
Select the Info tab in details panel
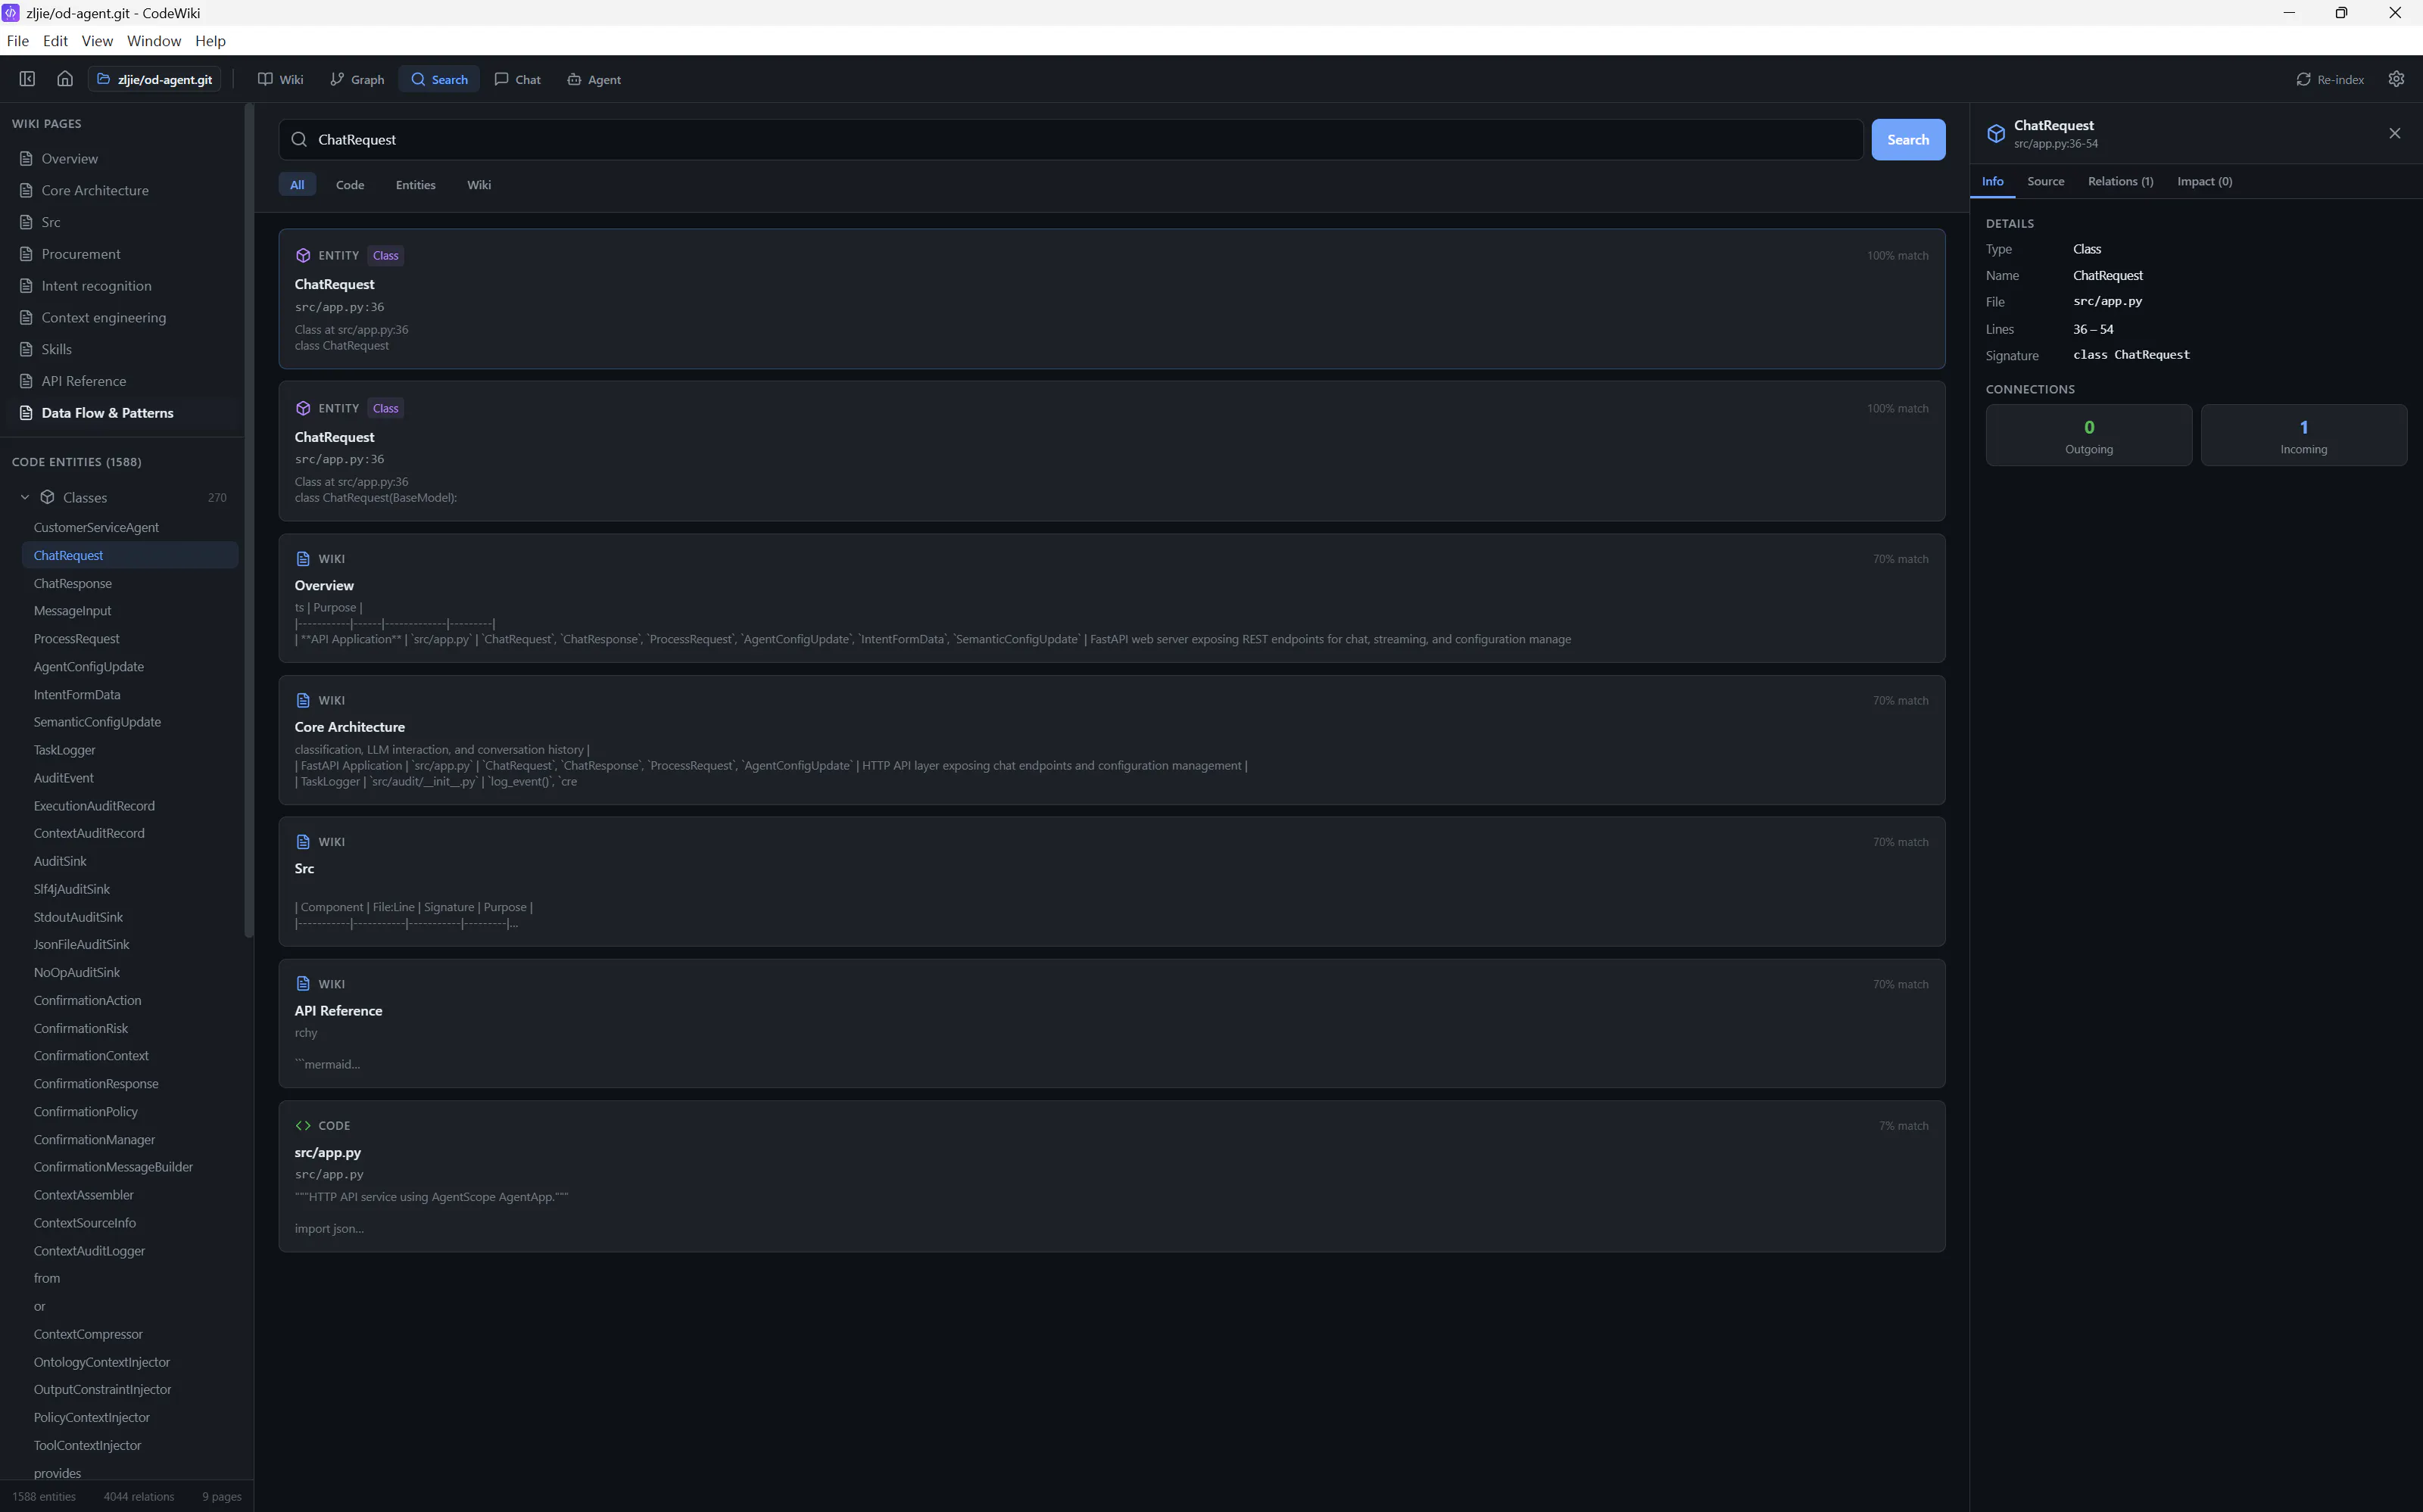pyautogui.click(x=1992, y=181)
